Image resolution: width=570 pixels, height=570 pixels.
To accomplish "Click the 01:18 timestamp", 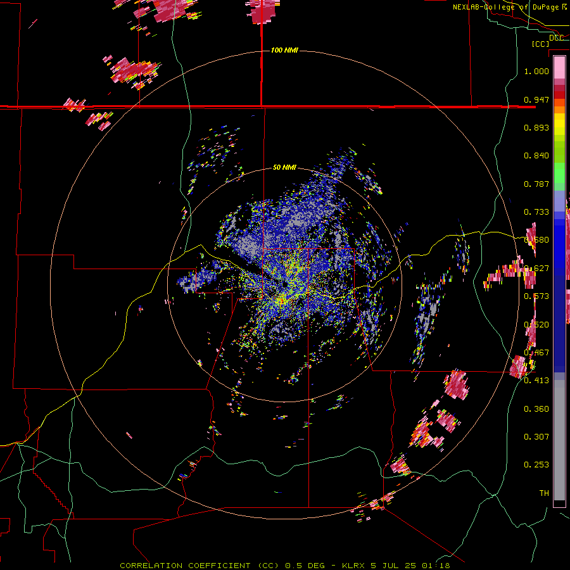I will [x=436, y=566].
